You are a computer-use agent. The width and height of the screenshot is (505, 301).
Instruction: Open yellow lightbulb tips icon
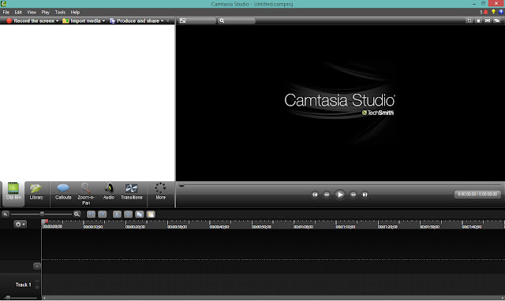point(493,12)
